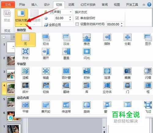
Task: Choose the 百叶窗 blinds transition
Action: coord(66,73)
